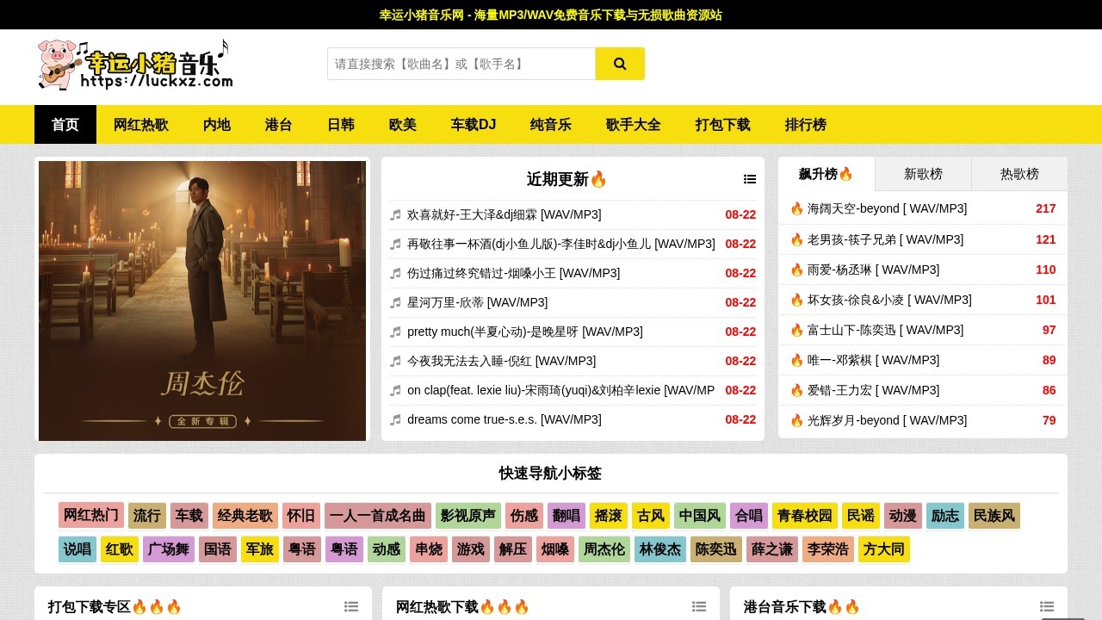Screen dimensions: 1102x620
Task: Click the flame icon beside 老男孩
Action: pos(796,239)
